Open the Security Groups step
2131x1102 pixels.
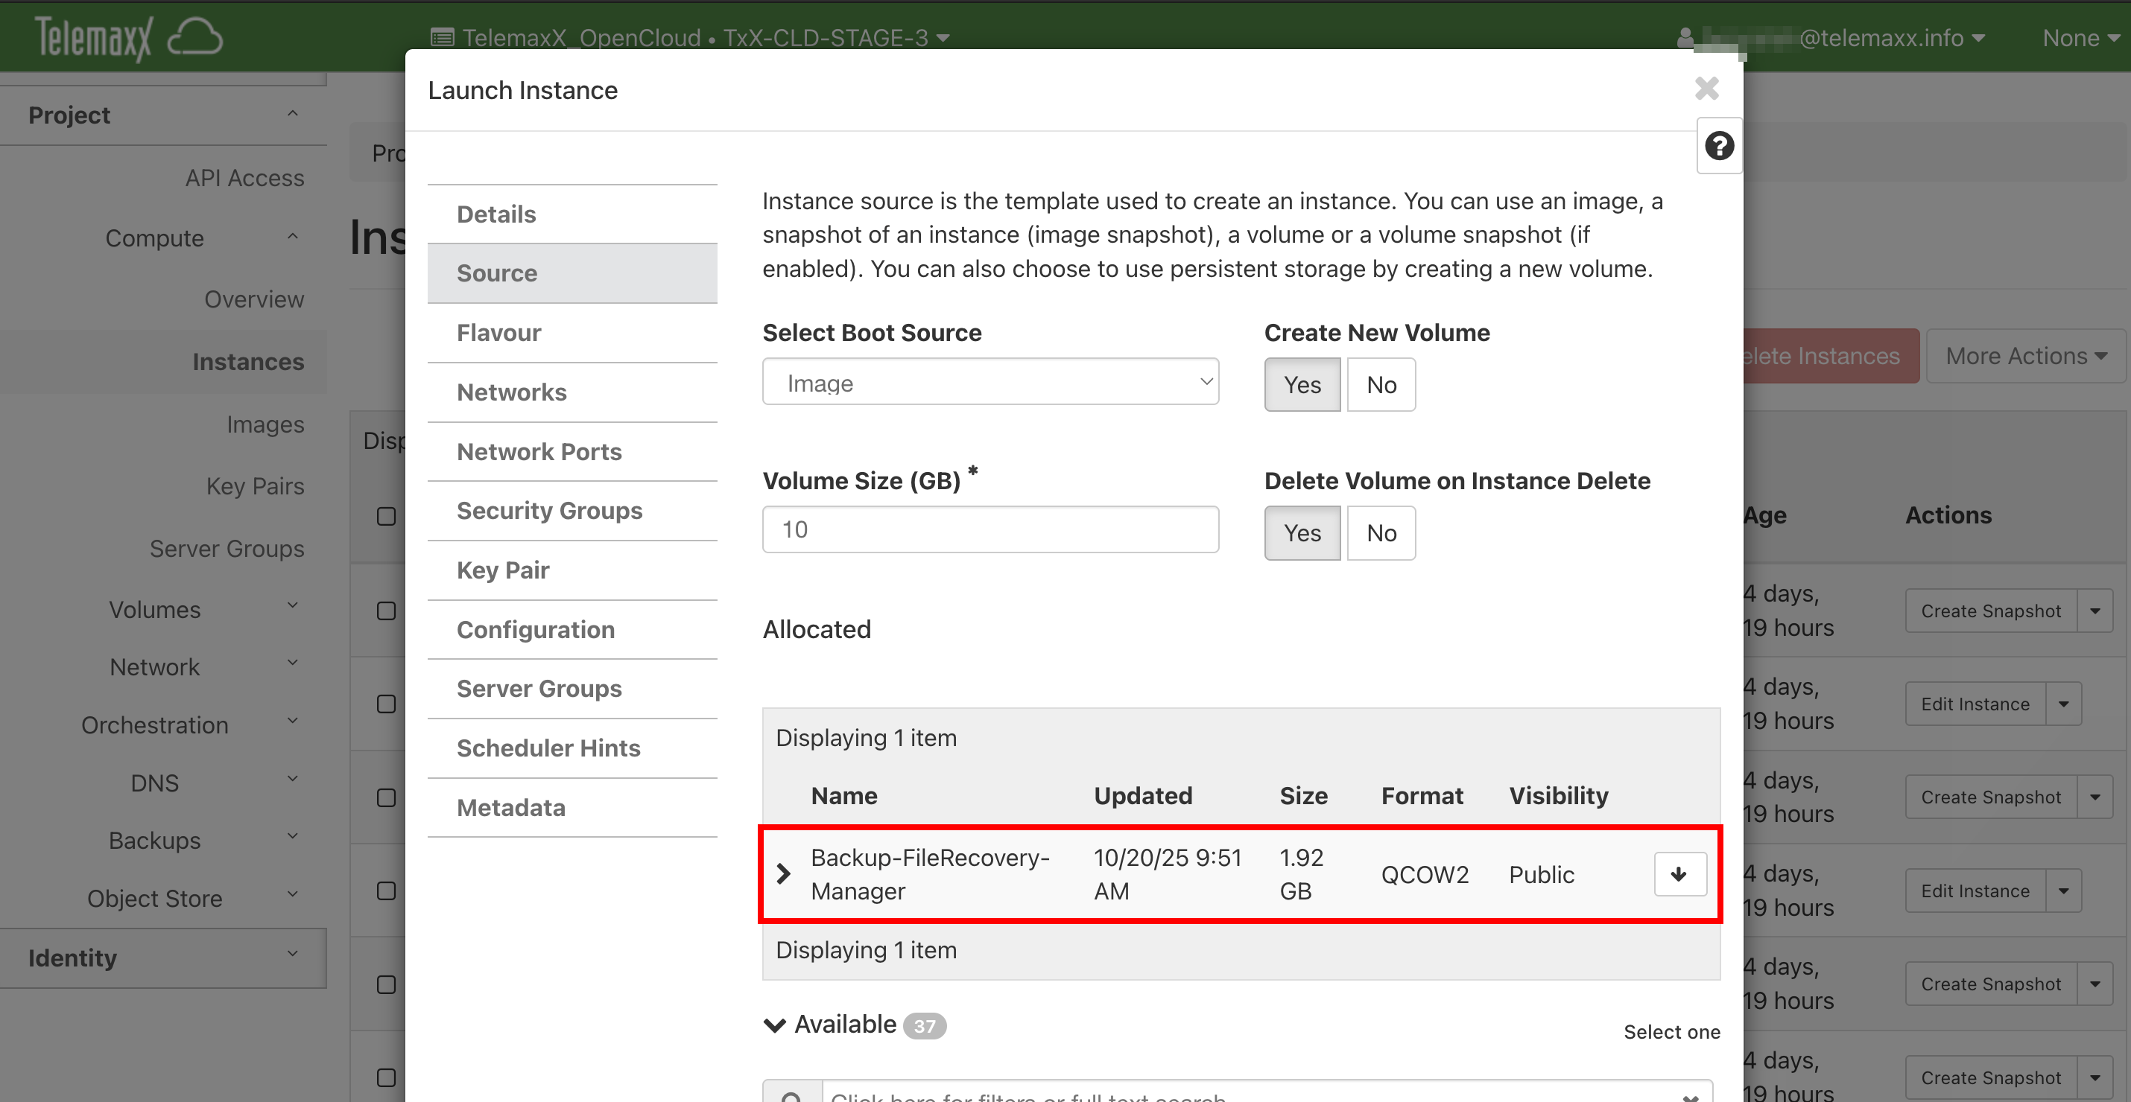[x=549, y=511]
